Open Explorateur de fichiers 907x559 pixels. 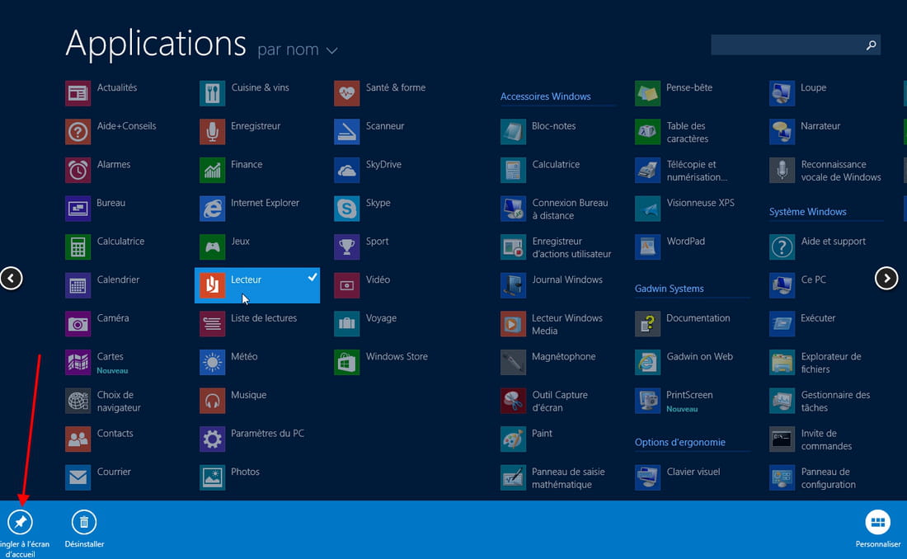[x=815, y=363]
